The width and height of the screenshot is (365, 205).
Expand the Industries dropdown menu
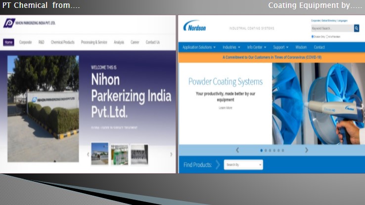coord(231,47)
